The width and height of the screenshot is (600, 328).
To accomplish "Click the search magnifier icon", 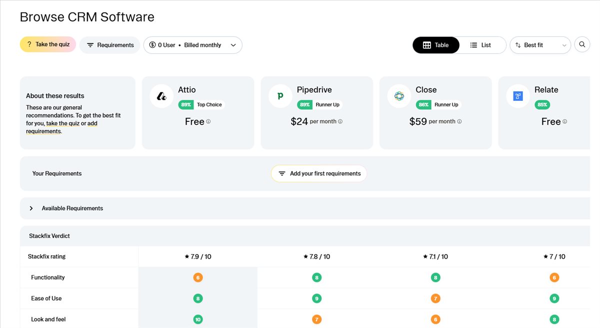I will [582, 45].
